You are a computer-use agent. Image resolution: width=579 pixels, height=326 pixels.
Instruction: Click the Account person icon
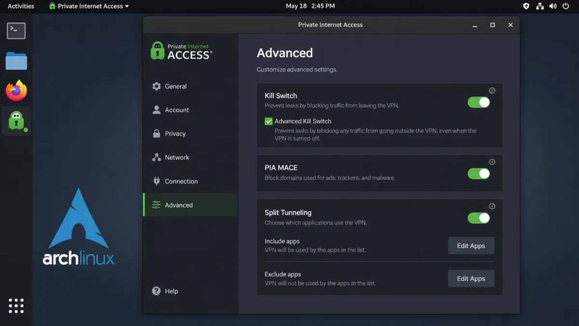point(156,110)
